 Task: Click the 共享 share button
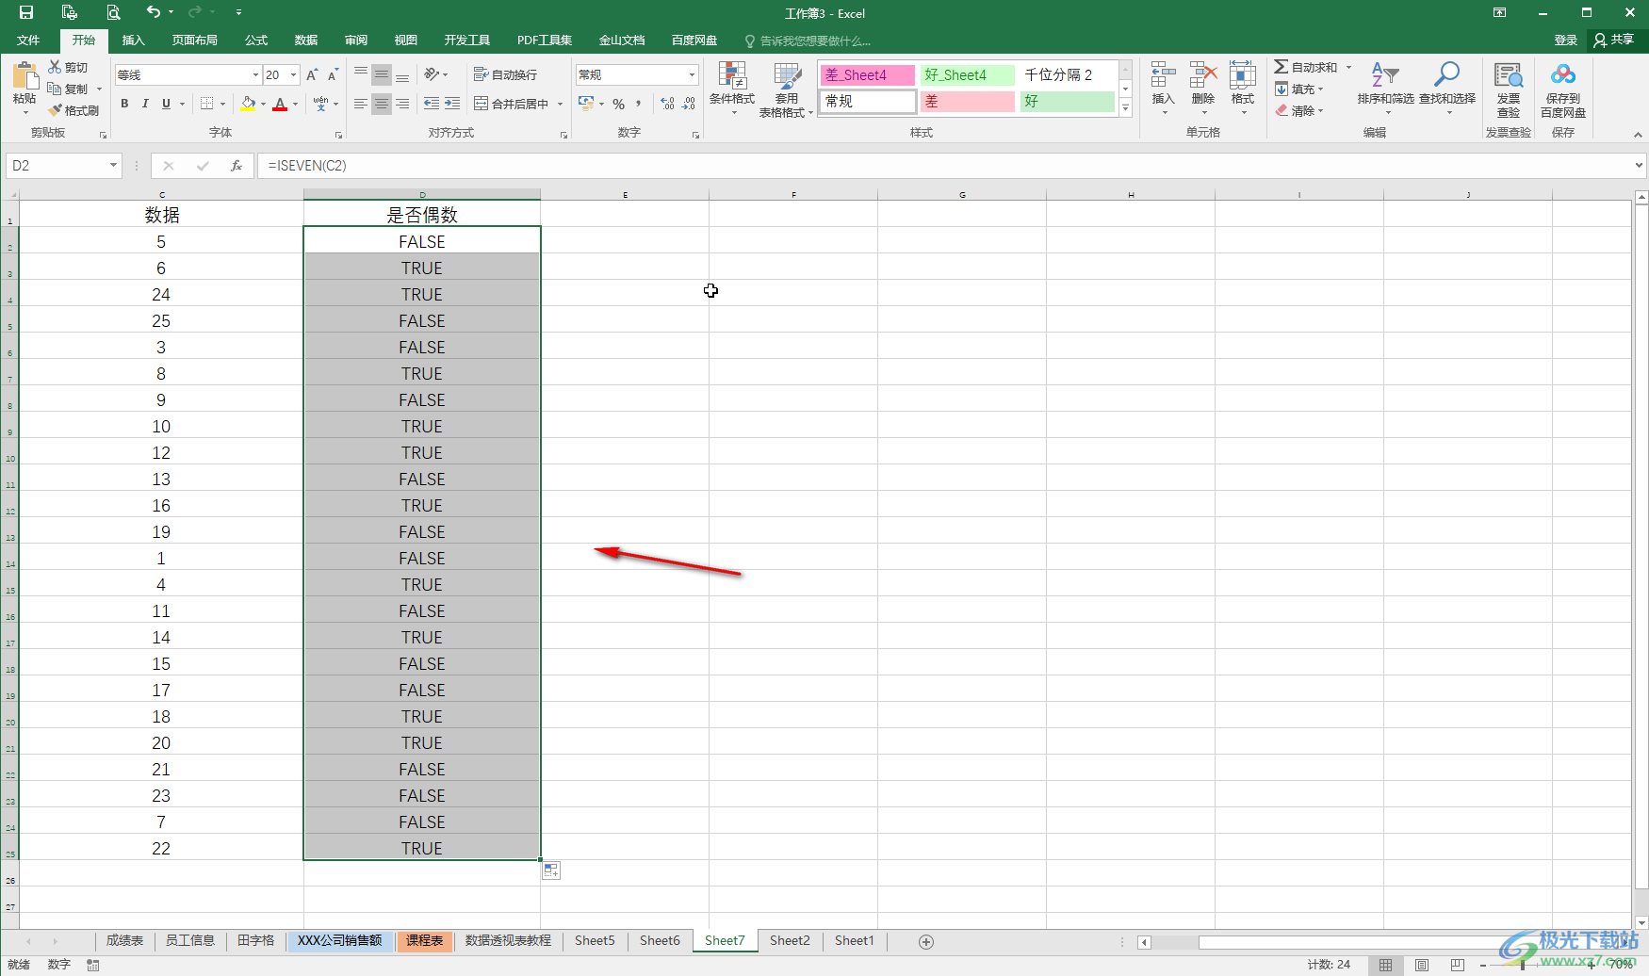point(1614,40)
